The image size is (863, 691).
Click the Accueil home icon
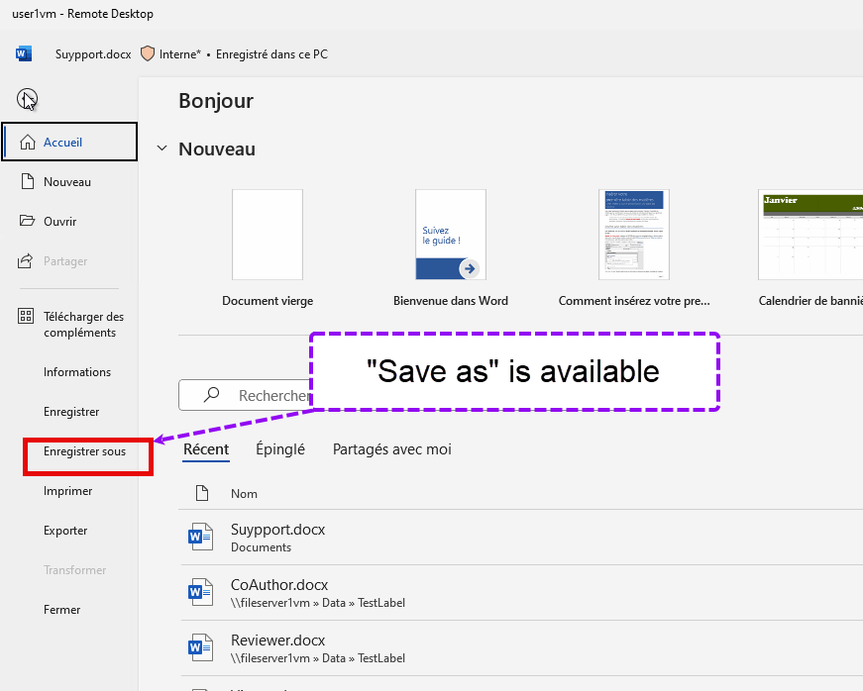28,142
